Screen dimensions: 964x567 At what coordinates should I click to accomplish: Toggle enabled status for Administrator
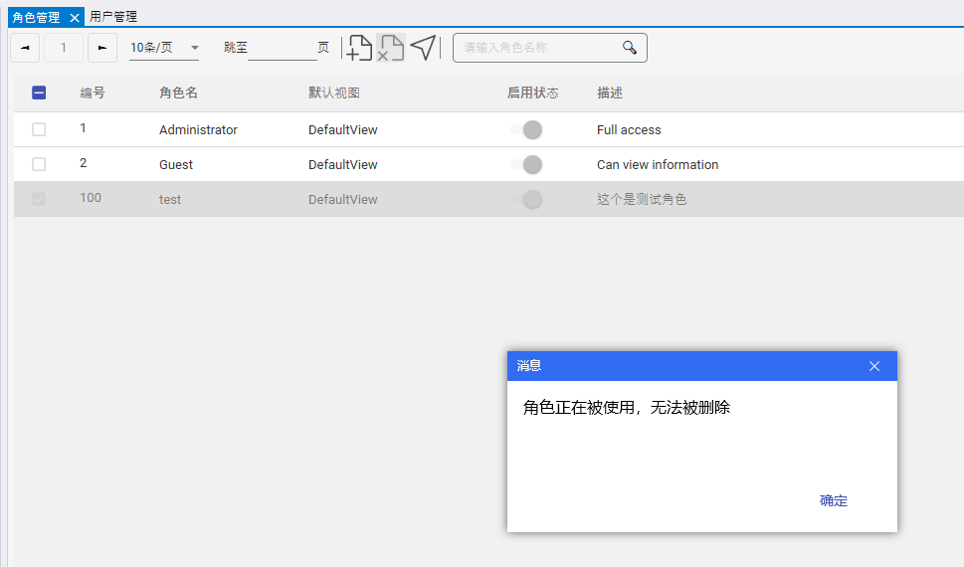click(x=527, y=129)
